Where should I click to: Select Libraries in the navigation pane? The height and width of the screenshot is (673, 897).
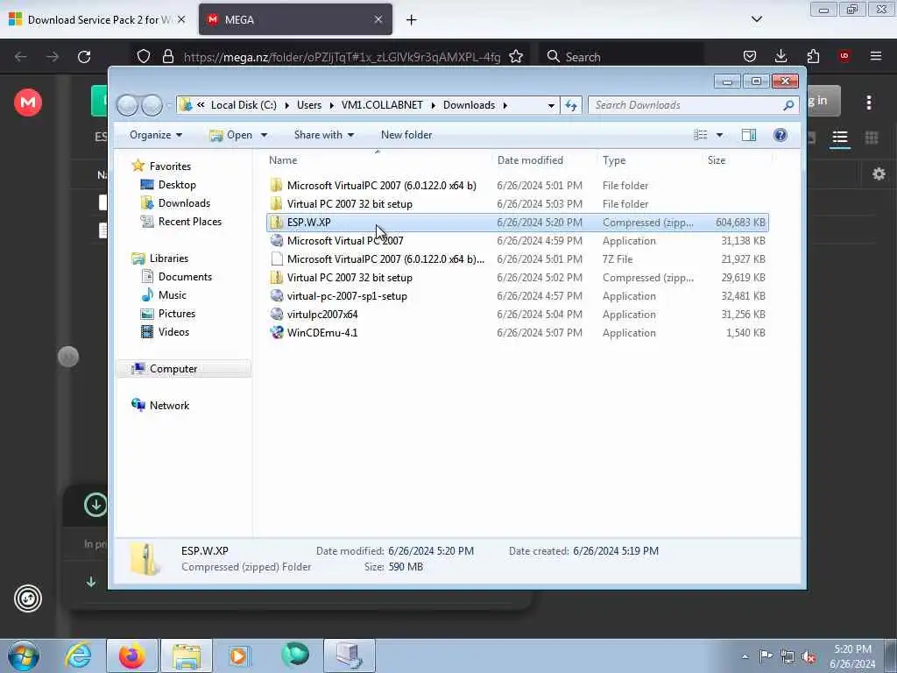169,259
